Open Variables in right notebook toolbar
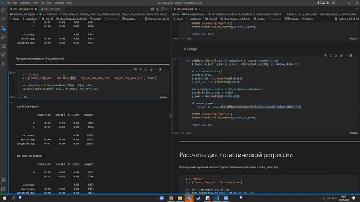This screenshot has height=202, width=360. 292,19
